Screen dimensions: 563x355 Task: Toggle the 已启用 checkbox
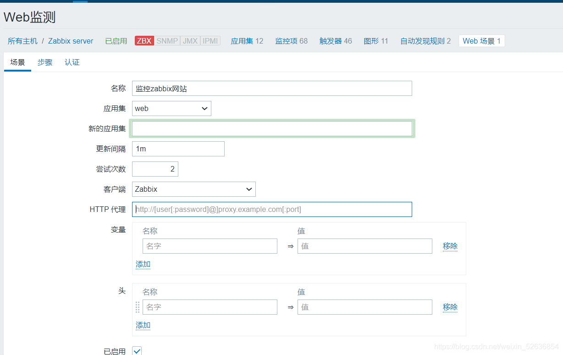coord(137,351)
